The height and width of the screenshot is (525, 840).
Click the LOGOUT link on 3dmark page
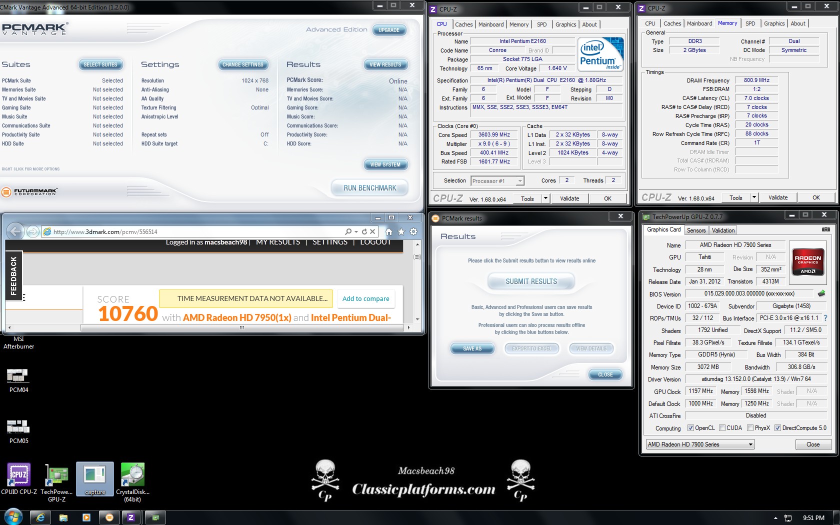375,242
